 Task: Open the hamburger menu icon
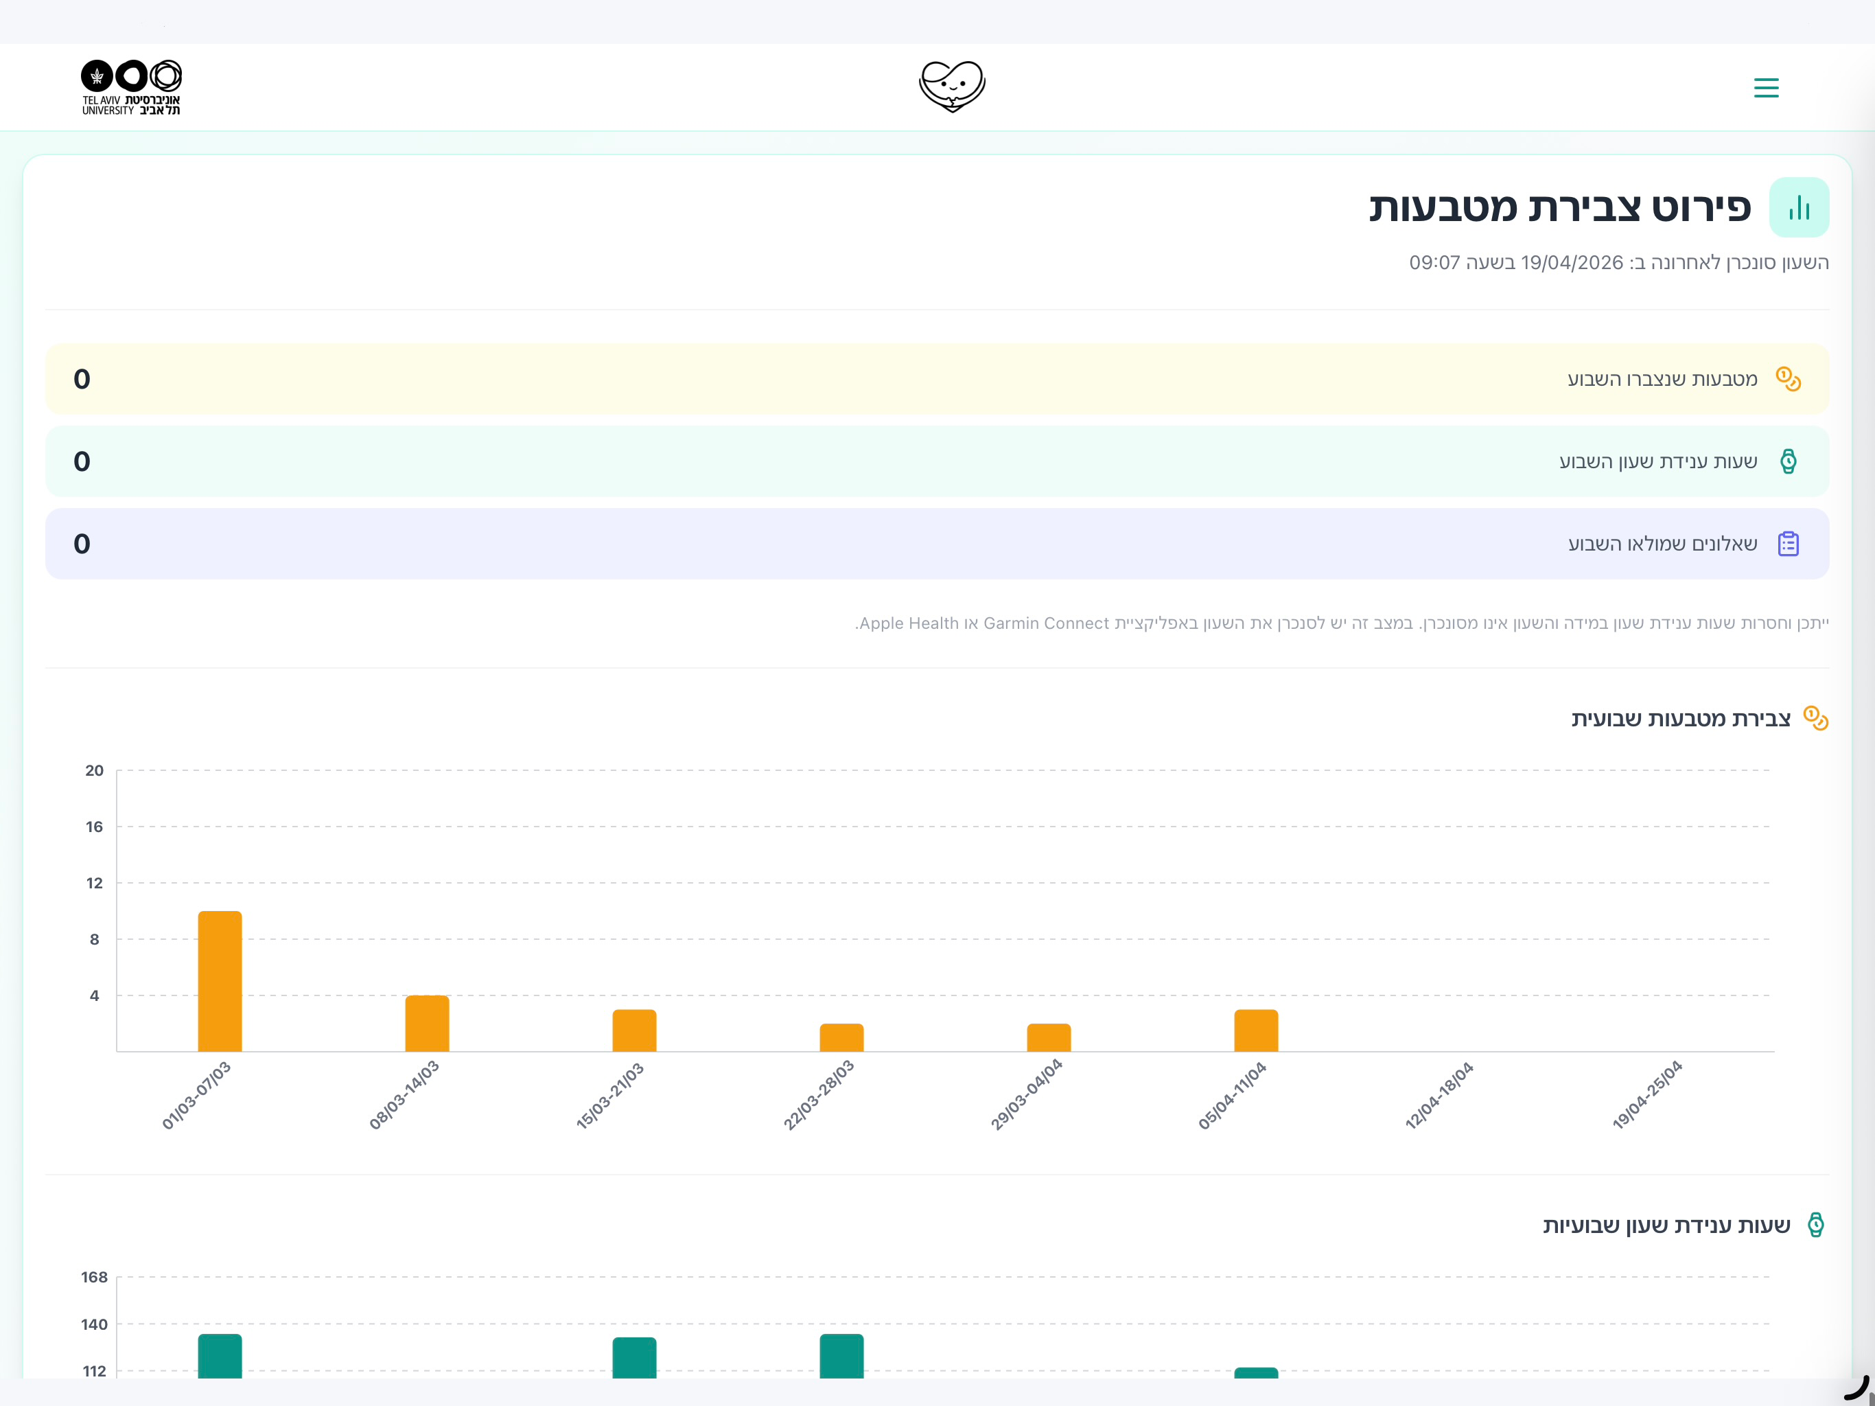pos(1766,87)
